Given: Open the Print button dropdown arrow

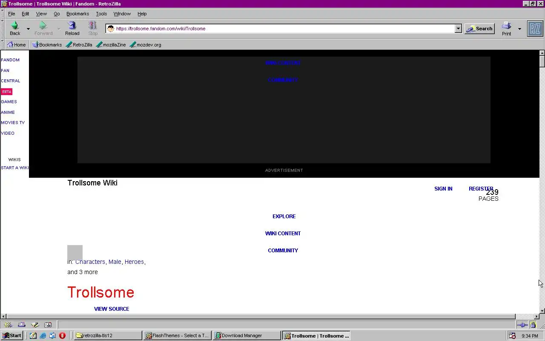Looking at the screenshot, I should tap(519, 29).
